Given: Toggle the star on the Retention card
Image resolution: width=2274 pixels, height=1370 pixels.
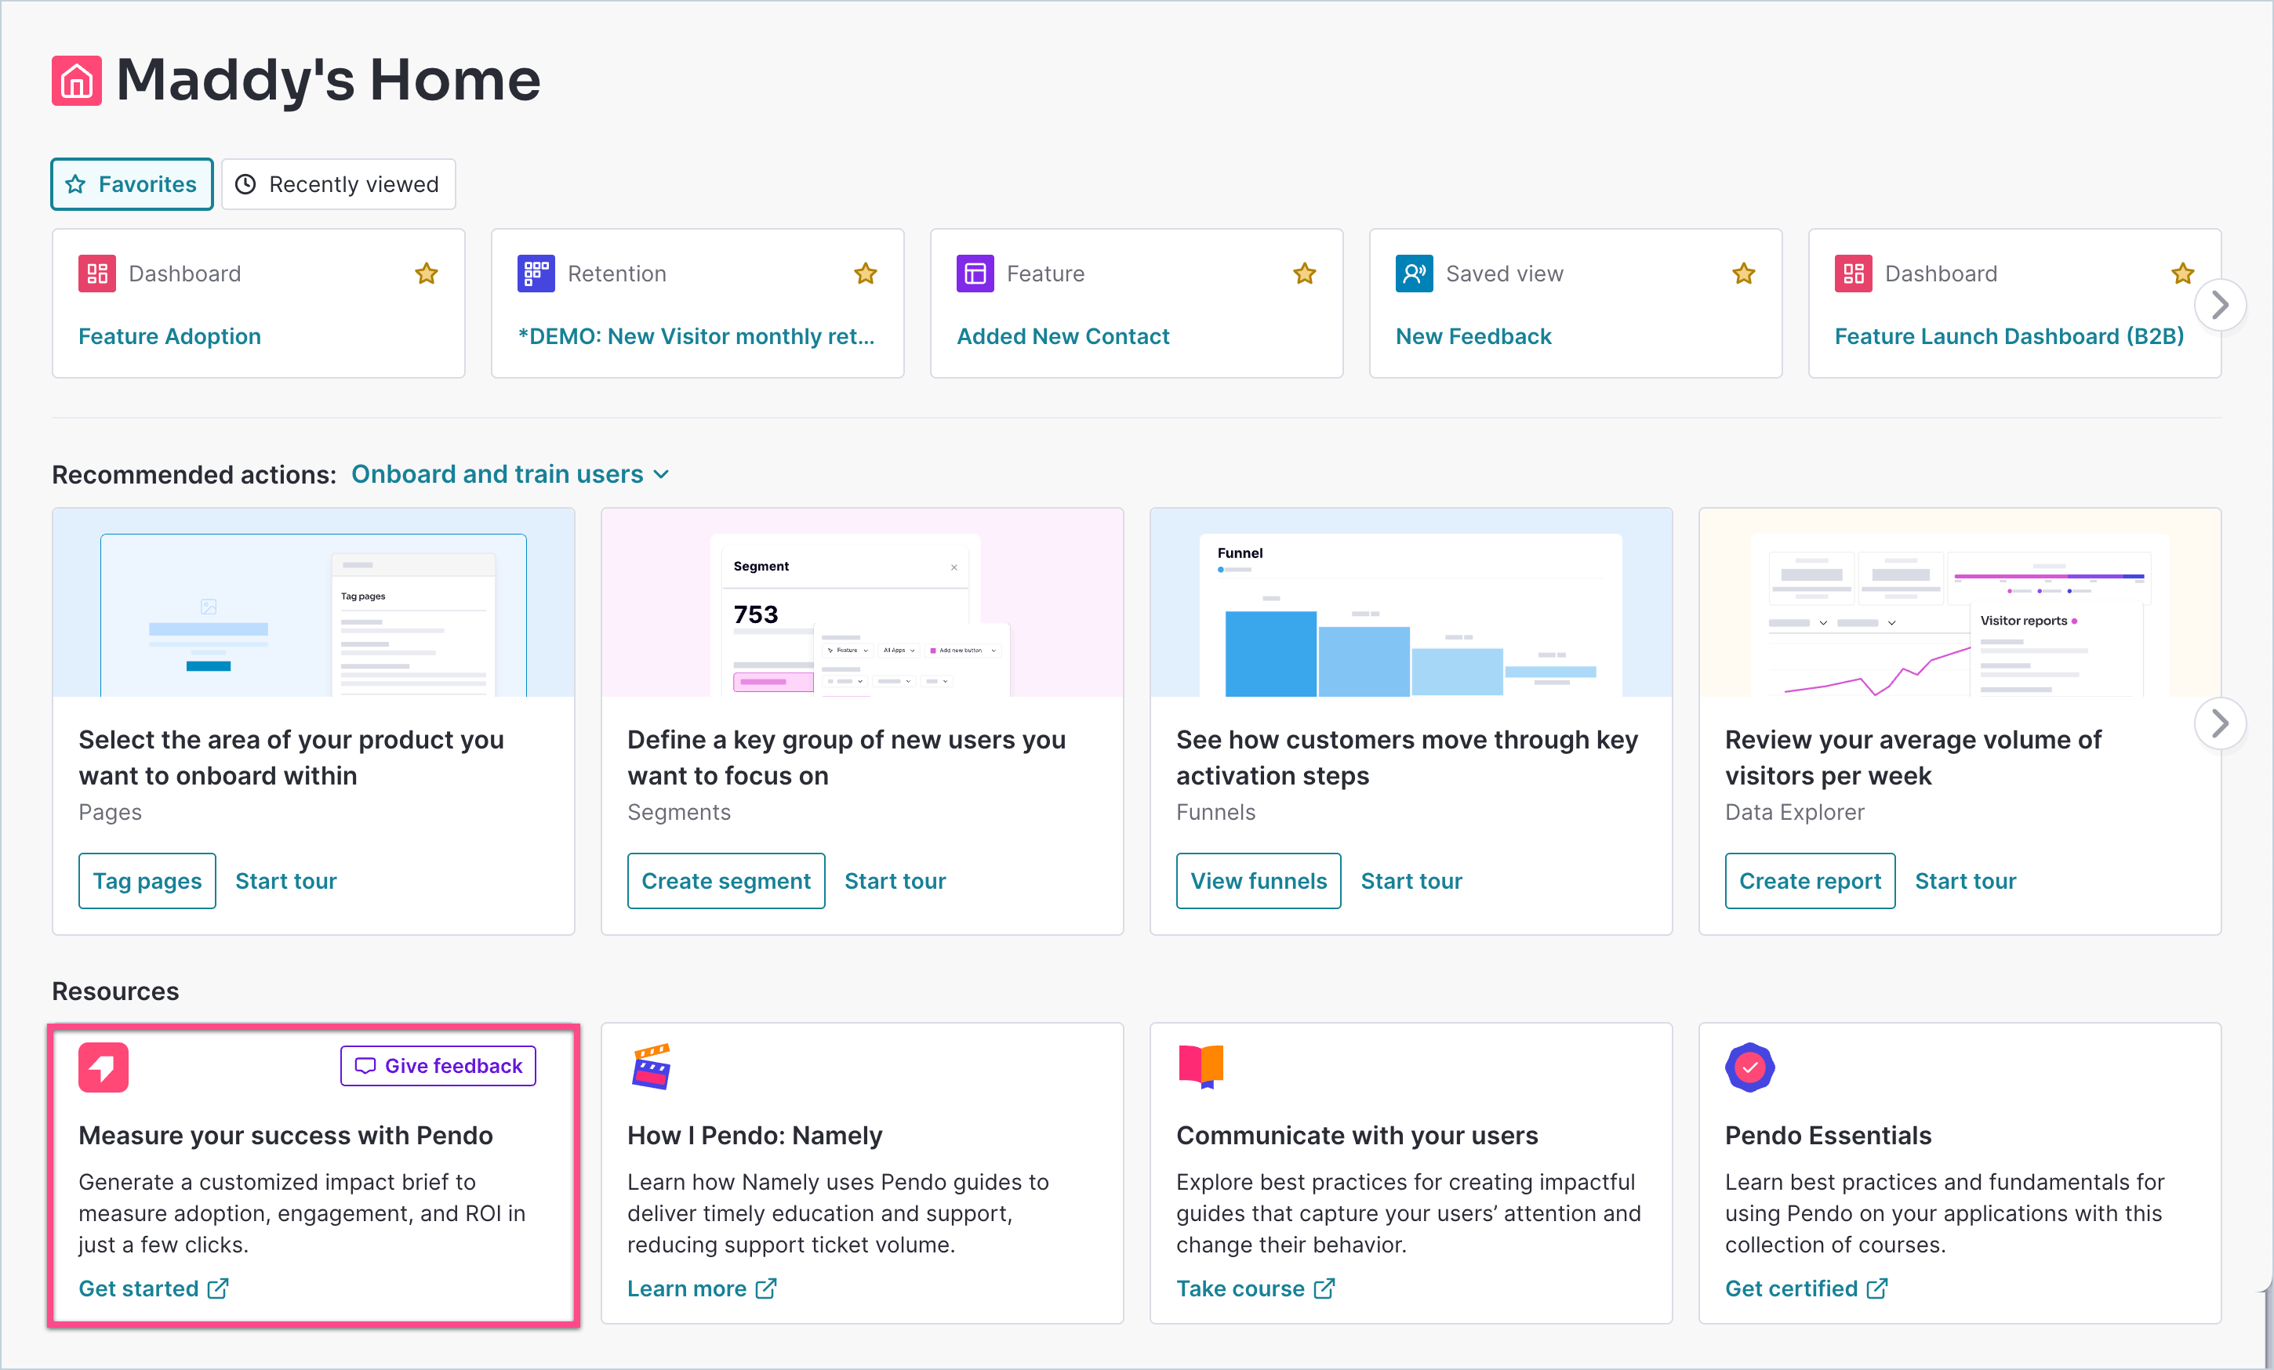Looking at the screenshot, I should coord(866,274).
